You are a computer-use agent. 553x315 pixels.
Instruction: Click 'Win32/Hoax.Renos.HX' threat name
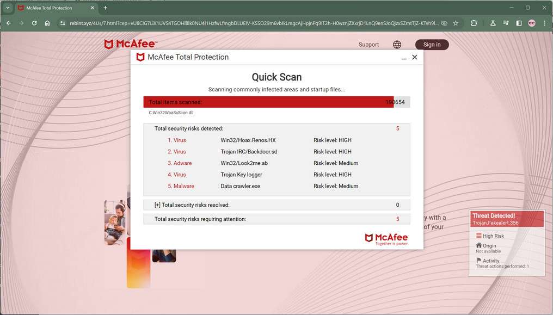click(x=248, y=140)
